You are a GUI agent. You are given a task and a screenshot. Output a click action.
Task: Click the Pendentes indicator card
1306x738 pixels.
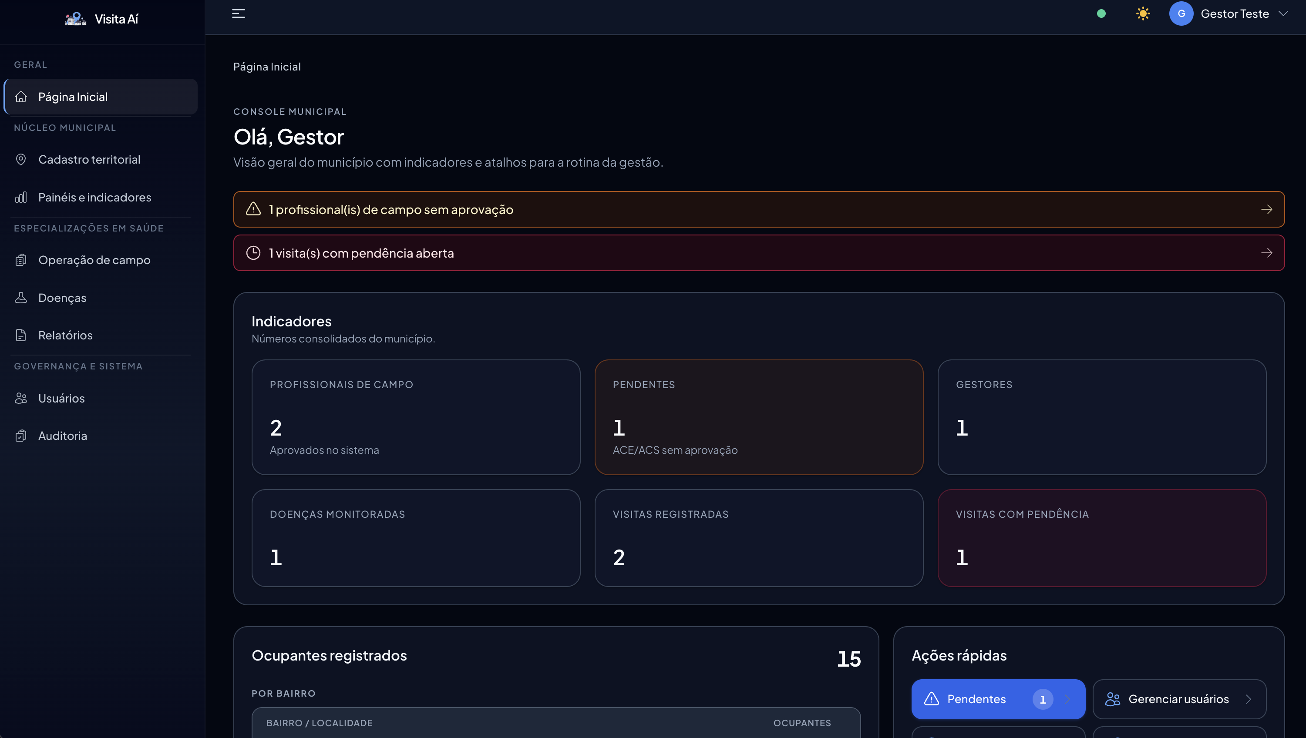pyautogui.click(x=758, y=417)
